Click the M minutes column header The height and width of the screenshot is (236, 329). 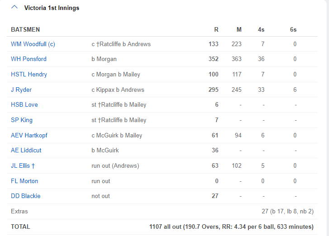tap(239, 29)
